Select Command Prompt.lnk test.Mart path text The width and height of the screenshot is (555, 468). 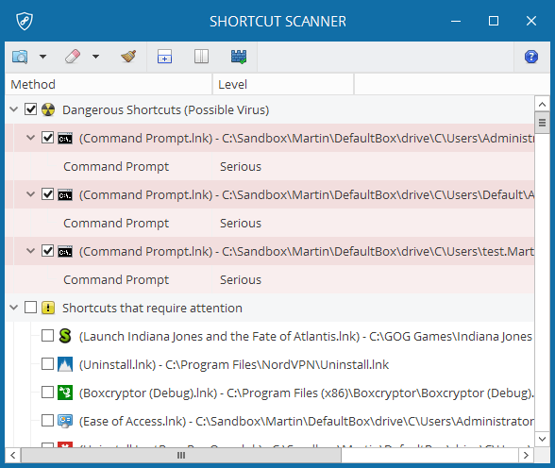click(x=307, y=252)
